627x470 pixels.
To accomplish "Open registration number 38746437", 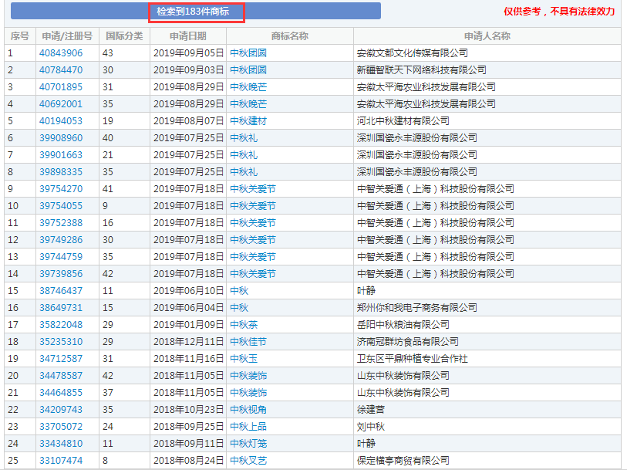I will click(61, 291).
